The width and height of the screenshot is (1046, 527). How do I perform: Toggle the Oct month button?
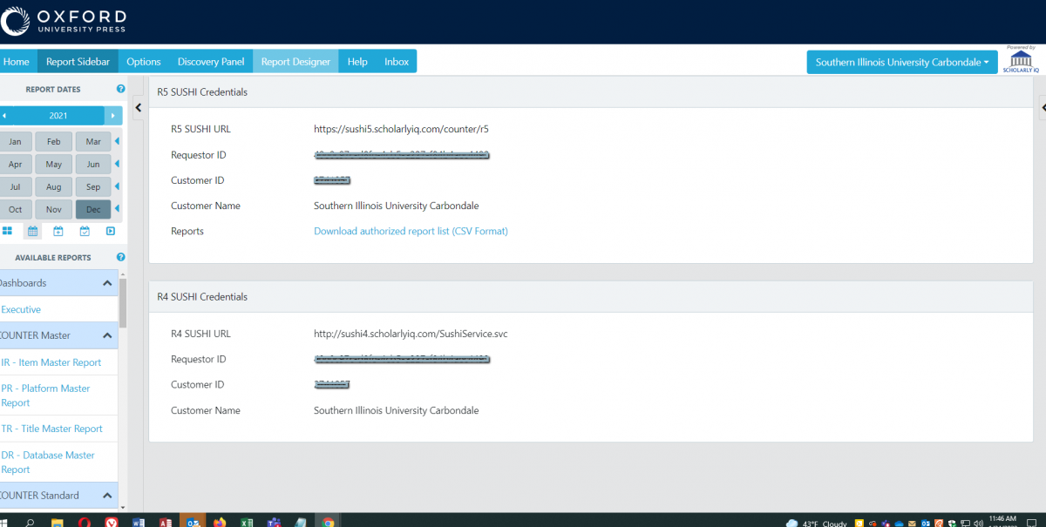(15, 209)
